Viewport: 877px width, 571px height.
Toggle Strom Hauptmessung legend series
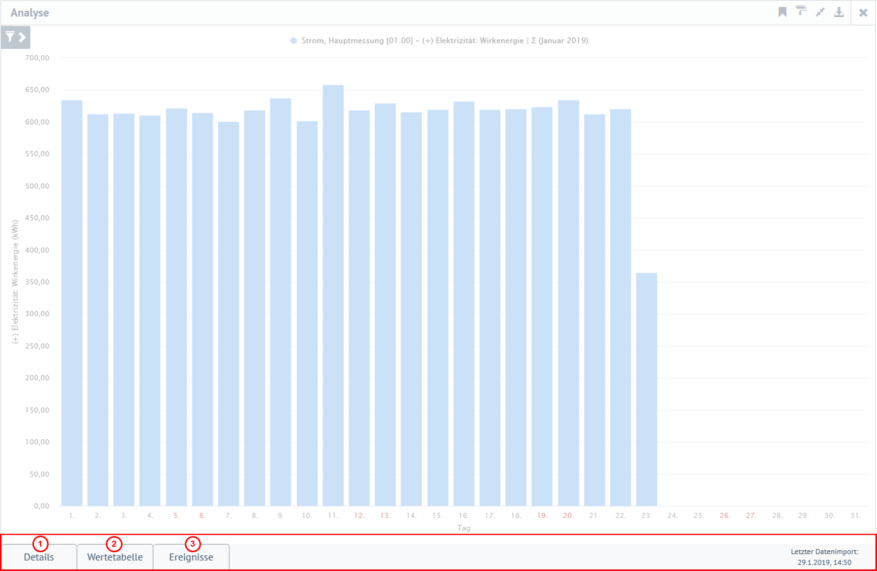point(439,41)
